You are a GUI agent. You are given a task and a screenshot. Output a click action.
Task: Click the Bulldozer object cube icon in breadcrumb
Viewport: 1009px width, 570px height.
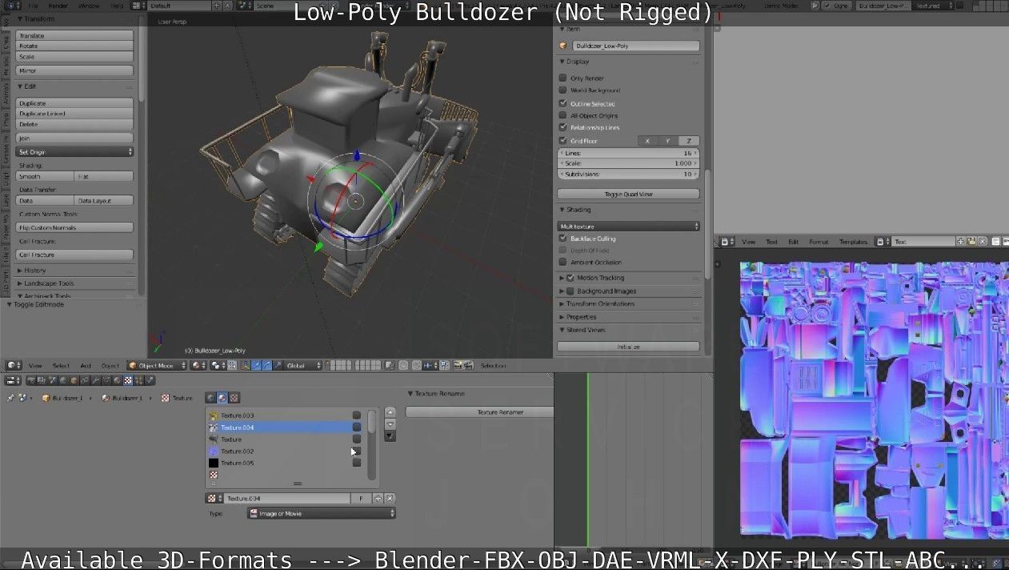click(x=46, y=398)
